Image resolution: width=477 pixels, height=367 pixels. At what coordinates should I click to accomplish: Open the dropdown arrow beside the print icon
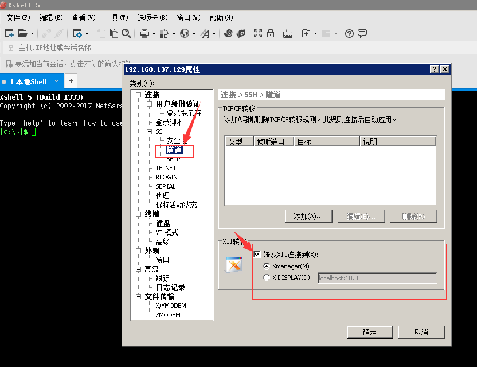154,33
